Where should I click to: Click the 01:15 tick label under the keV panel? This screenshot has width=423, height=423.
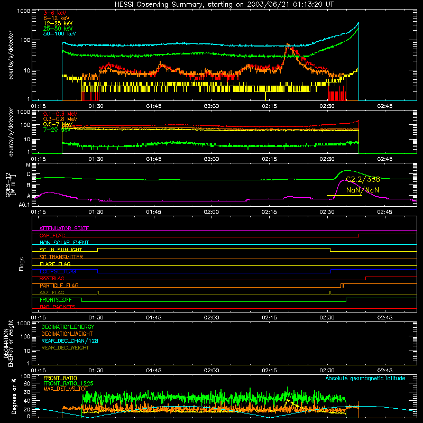point(38,106)
